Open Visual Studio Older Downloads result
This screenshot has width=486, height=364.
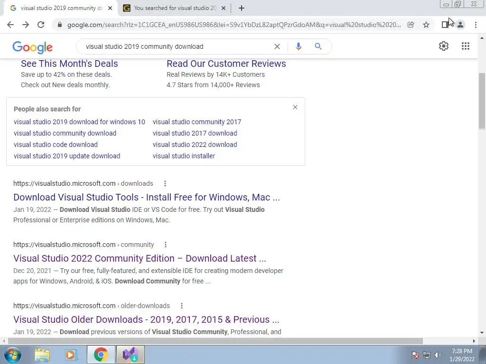coord(146,319)
